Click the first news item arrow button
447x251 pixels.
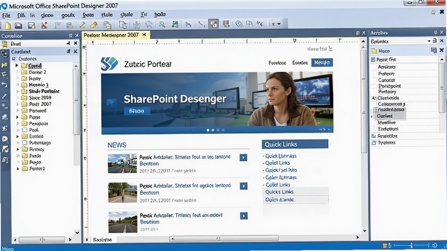coord(243,157)
